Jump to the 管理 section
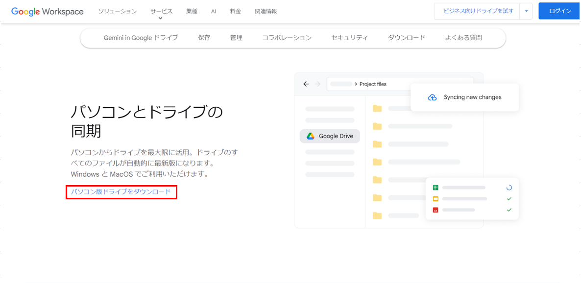581x283 pixels. pos(236,37)
